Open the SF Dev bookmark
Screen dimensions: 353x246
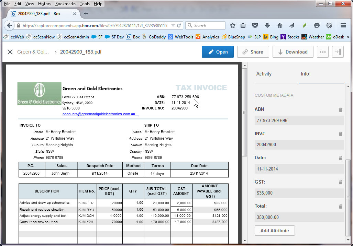(114, 37)
